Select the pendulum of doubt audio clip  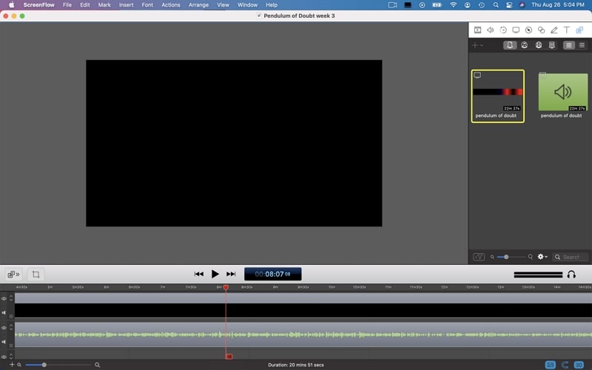[x=562, y=96]
